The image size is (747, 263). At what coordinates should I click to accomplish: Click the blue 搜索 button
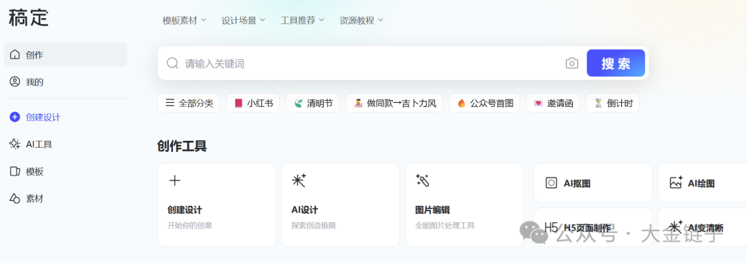[x=616, y=64]
